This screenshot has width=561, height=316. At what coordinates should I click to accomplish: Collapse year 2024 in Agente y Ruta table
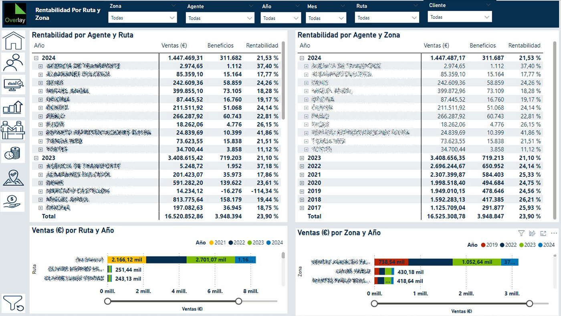tap(36, 58)
